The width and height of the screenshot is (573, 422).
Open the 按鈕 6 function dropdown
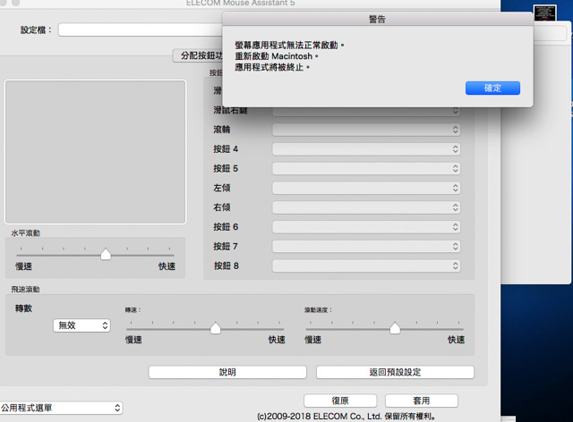366,227
